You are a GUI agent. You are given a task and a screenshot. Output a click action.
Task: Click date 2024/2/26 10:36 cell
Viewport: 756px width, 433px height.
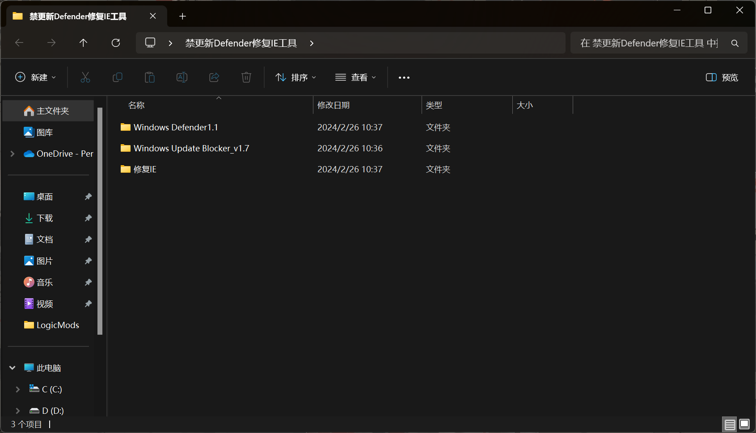tap(350, 148)
